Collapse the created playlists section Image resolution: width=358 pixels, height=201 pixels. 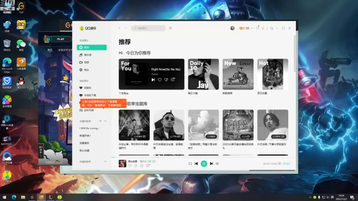[x=105, y=121]
